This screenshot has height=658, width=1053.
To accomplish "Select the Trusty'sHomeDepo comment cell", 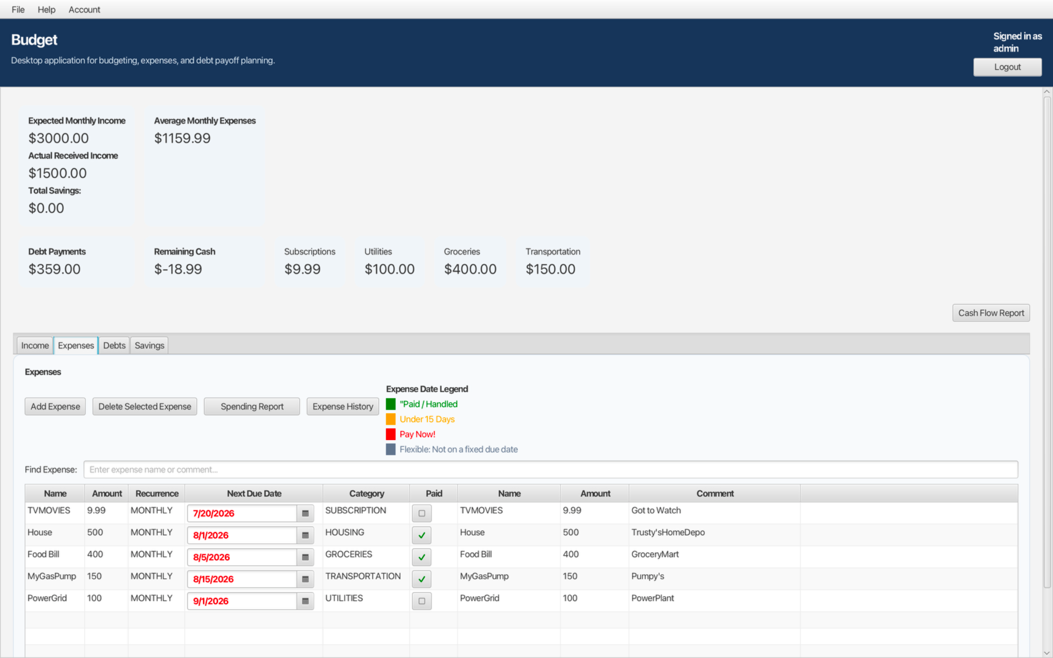I will coord(714,535).
